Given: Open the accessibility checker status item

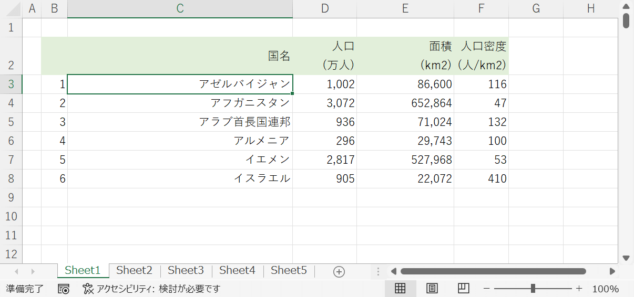Looking at the screenshot, I should tap(151, 289).
